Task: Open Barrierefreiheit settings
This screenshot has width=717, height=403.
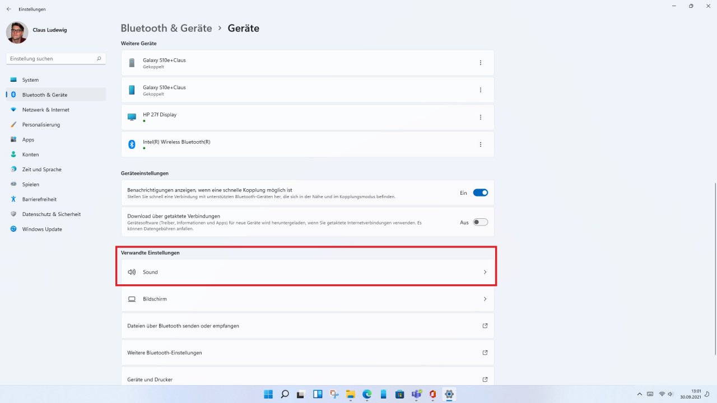Action: coord(56,199)
